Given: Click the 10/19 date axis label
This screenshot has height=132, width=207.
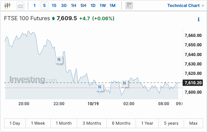Looking at the screenshot, I should coord(93,104).
